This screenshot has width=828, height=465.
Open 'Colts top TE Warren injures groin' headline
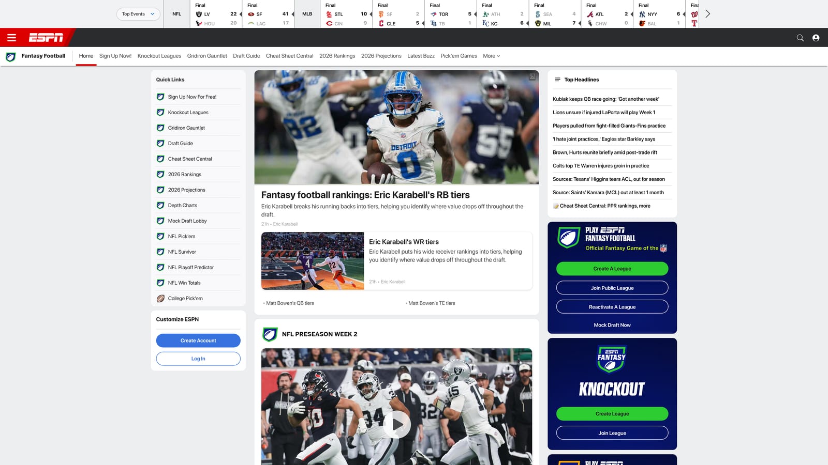pos(601,166)
